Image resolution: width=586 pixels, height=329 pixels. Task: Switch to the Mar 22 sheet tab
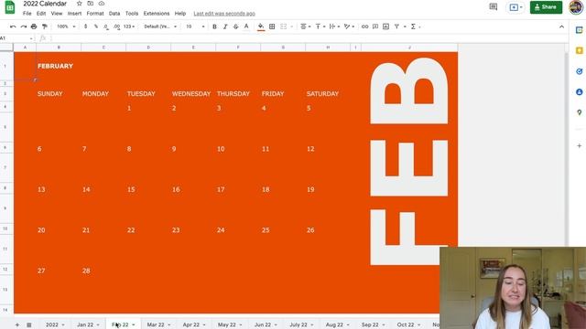(158, 325)
